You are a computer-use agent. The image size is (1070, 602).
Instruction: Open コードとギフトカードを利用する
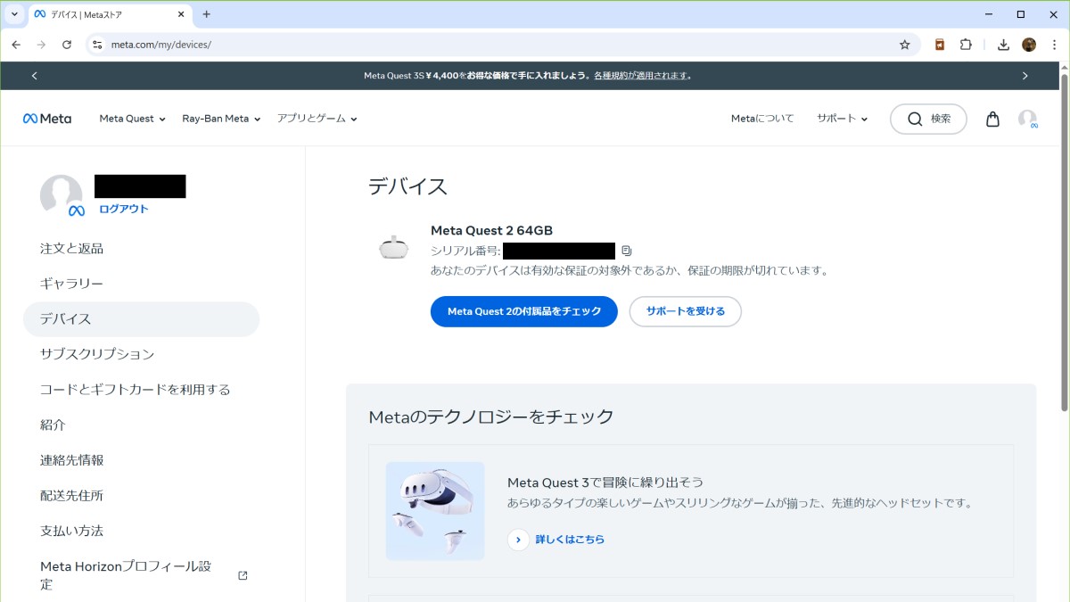pyautogui.click(x=136, y=390)
